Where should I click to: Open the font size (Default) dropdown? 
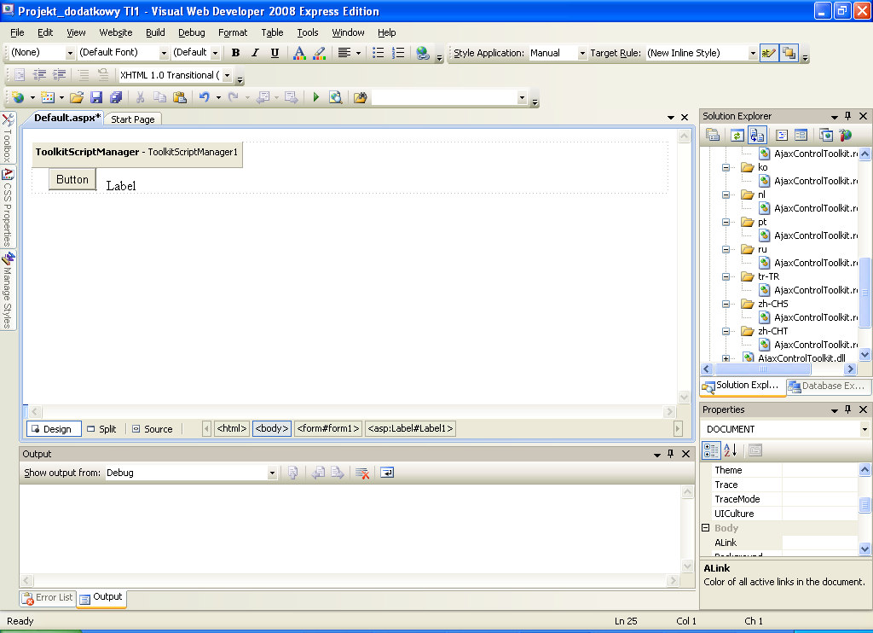pyautogui.click(x=215, y=53)
